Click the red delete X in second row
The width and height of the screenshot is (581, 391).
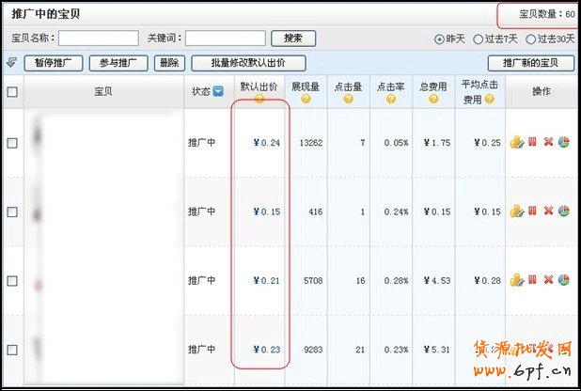pyautogui.click(x=548, y=211)
